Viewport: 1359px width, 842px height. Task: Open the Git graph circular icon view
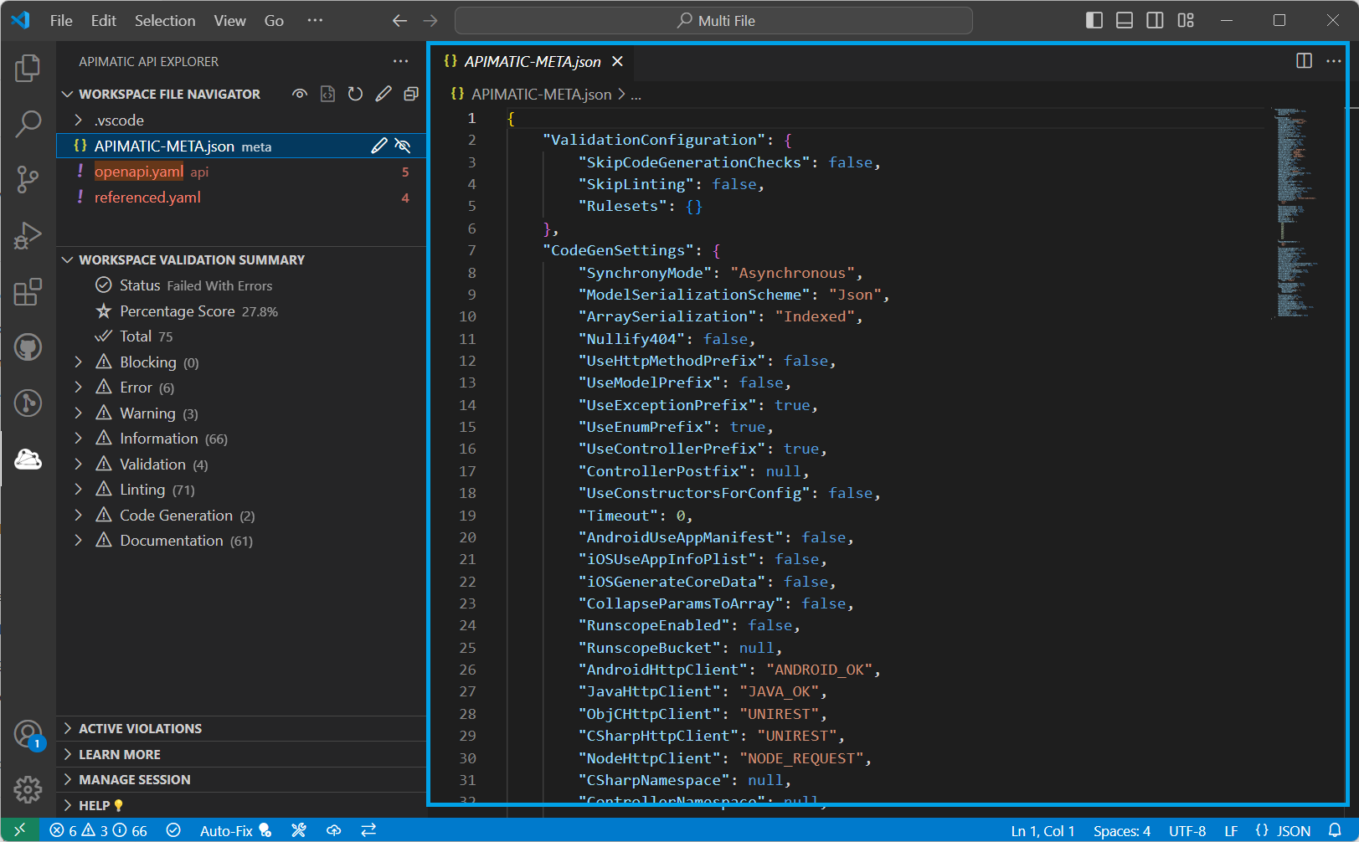(28, 403)
